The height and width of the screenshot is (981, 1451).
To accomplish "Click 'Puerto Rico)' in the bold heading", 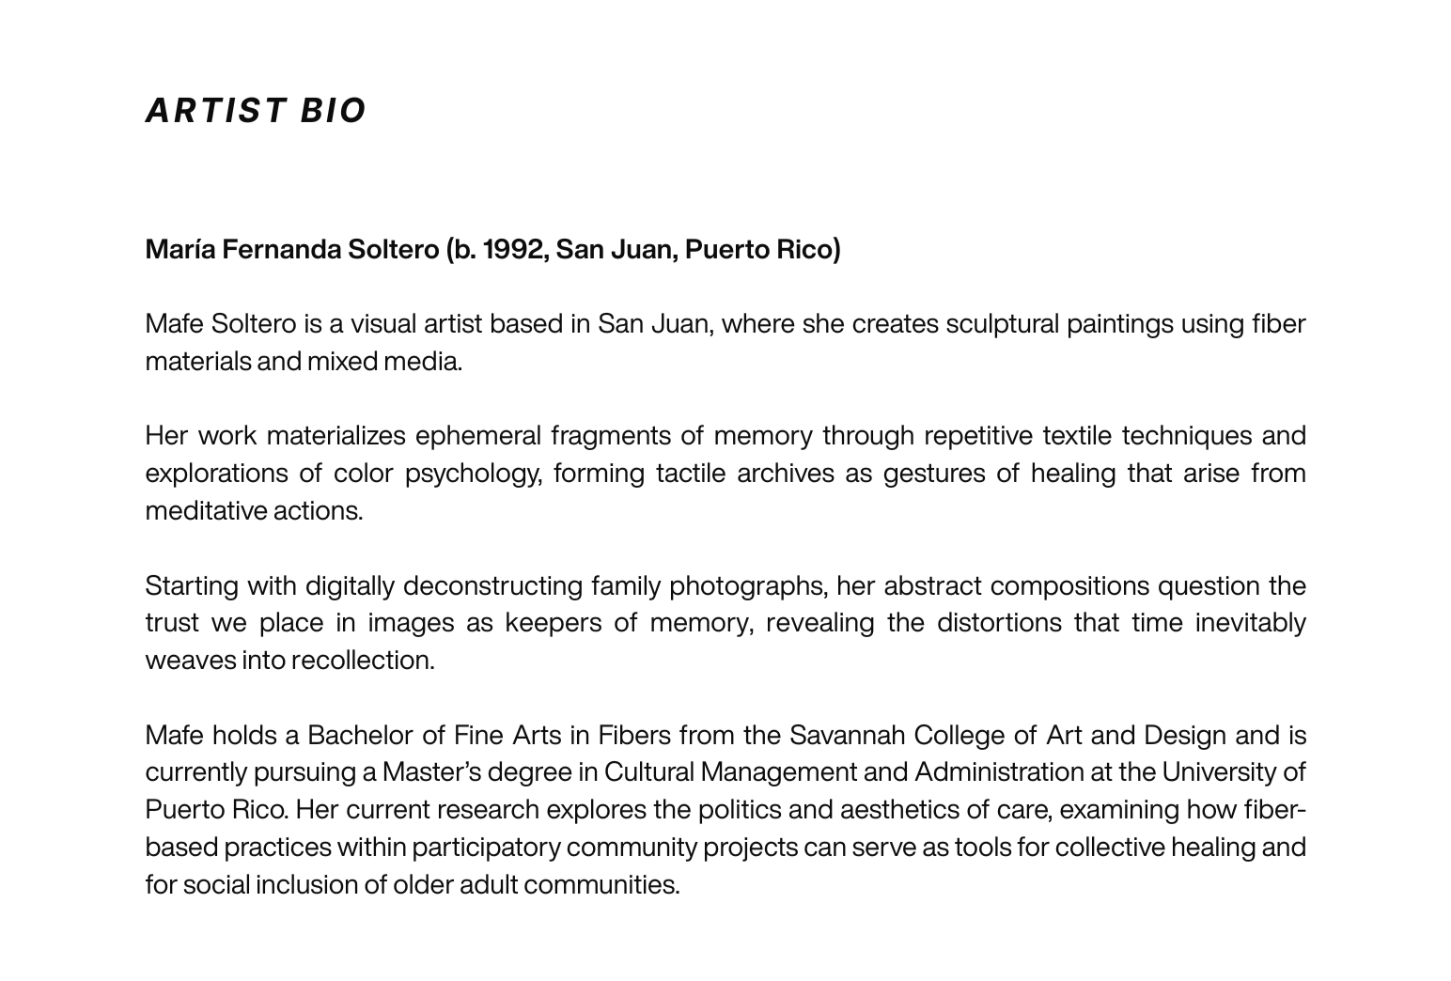I will click(762, 250).
